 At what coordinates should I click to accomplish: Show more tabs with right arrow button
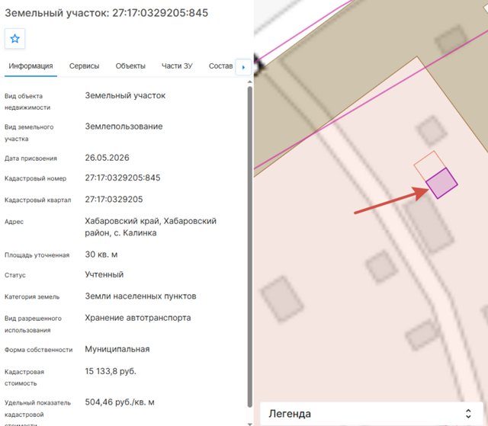coord(243,67)
